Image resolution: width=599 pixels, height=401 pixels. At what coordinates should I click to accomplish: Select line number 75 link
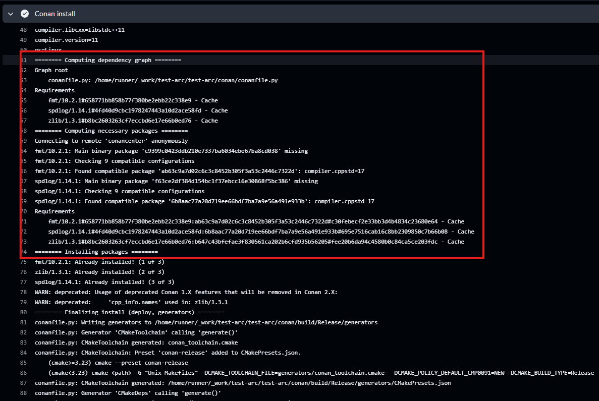[23, 262]
